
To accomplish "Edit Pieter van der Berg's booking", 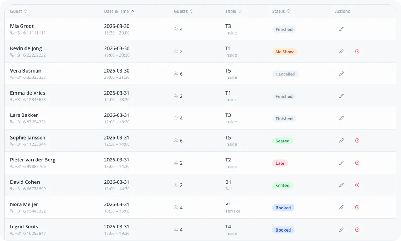I will pyautogui.click(x=341, y=163).
